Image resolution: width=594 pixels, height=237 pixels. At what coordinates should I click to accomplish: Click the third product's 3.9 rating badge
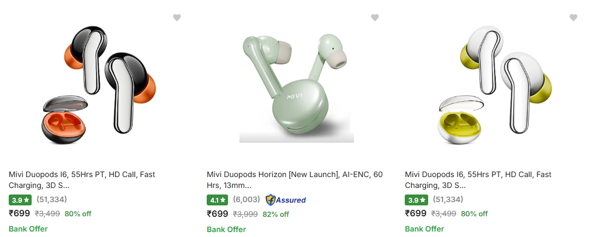click(416, 200)
